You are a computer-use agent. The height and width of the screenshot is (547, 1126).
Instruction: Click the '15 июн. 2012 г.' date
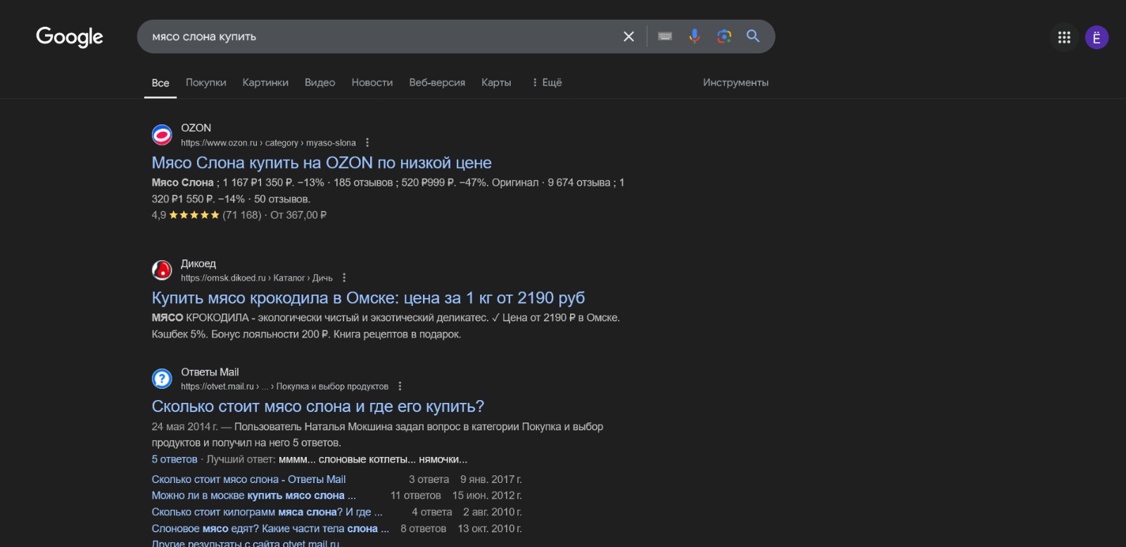[487, 496]
